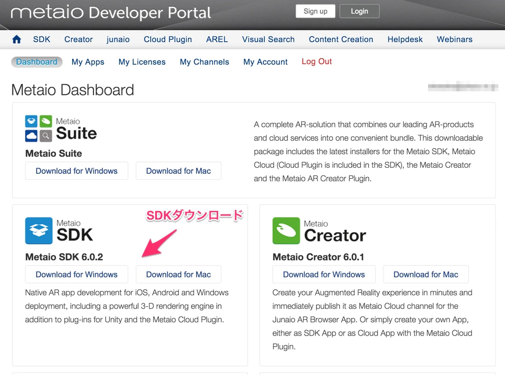Download Metaio SDK 6.0.2 for Mac
Viewport: 505px width, 375px height.
pyautogui.click(x=179, y=274)
